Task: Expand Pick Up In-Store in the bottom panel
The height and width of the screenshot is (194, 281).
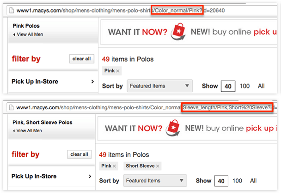Action: pos(52,176)
